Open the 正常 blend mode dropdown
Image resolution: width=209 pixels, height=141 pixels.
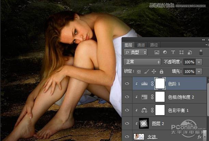[142, 62]
